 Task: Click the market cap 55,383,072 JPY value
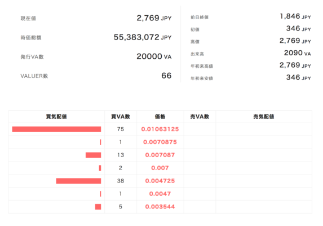(143, 37)
